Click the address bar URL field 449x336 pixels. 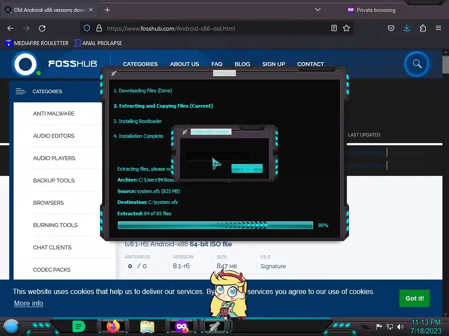click(217, 28)
